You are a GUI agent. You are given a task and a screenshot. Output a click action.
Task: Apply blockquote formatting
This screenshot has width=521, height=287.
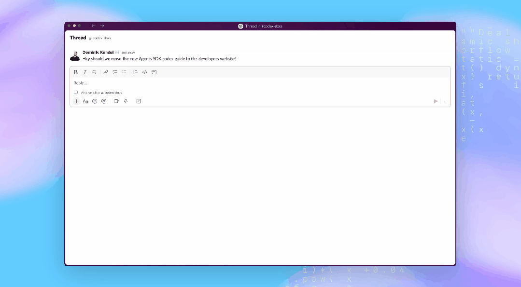tap(135, 72)
